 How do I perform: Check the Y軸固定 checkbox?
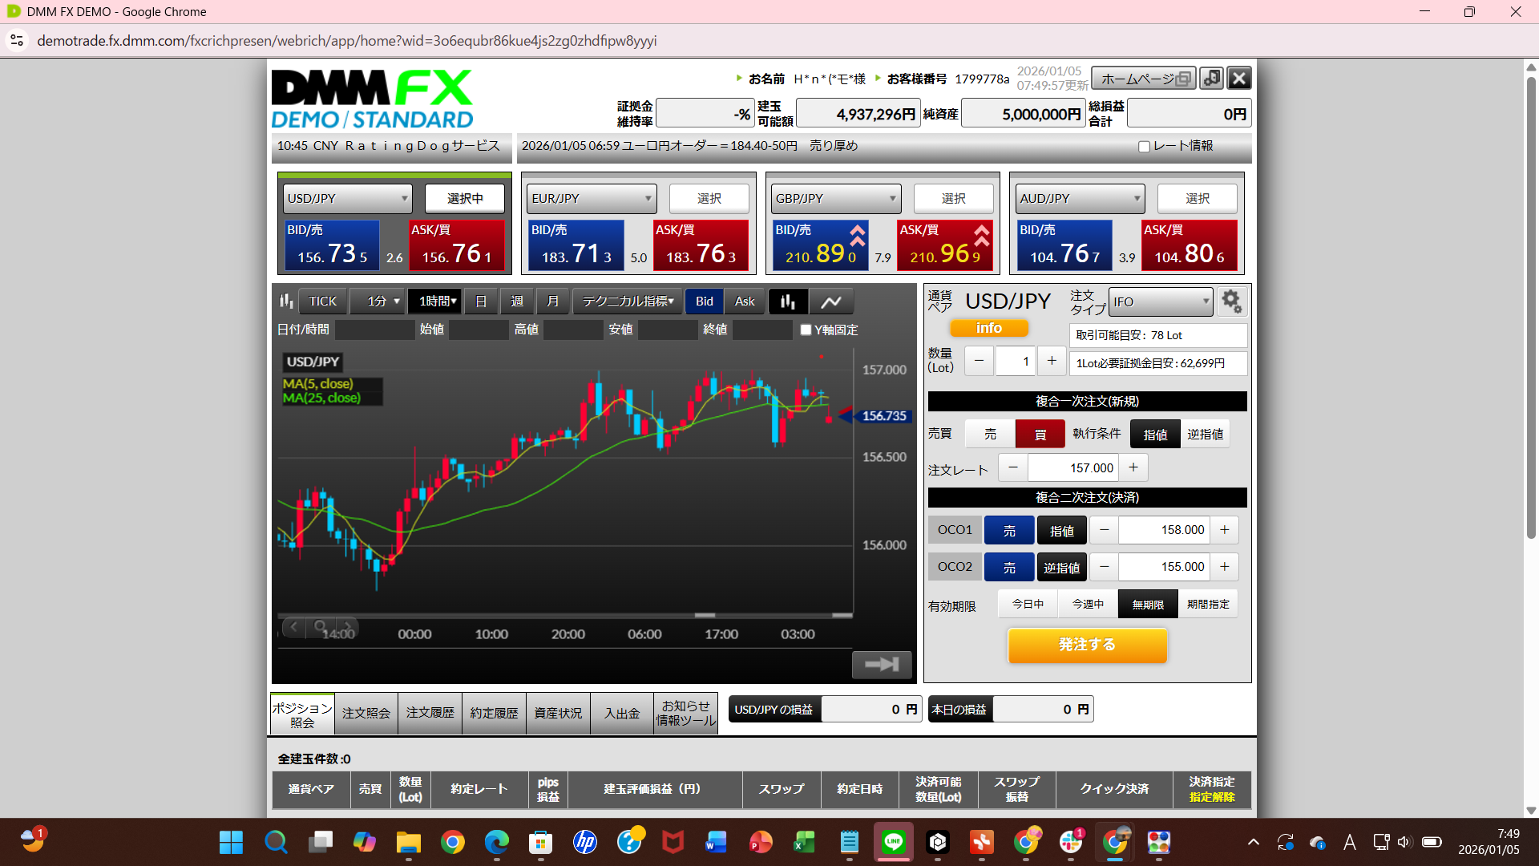point(806,330)
